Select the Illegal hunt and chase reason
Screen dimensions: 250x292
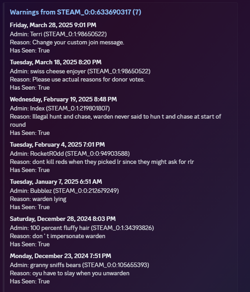(116, 120)
